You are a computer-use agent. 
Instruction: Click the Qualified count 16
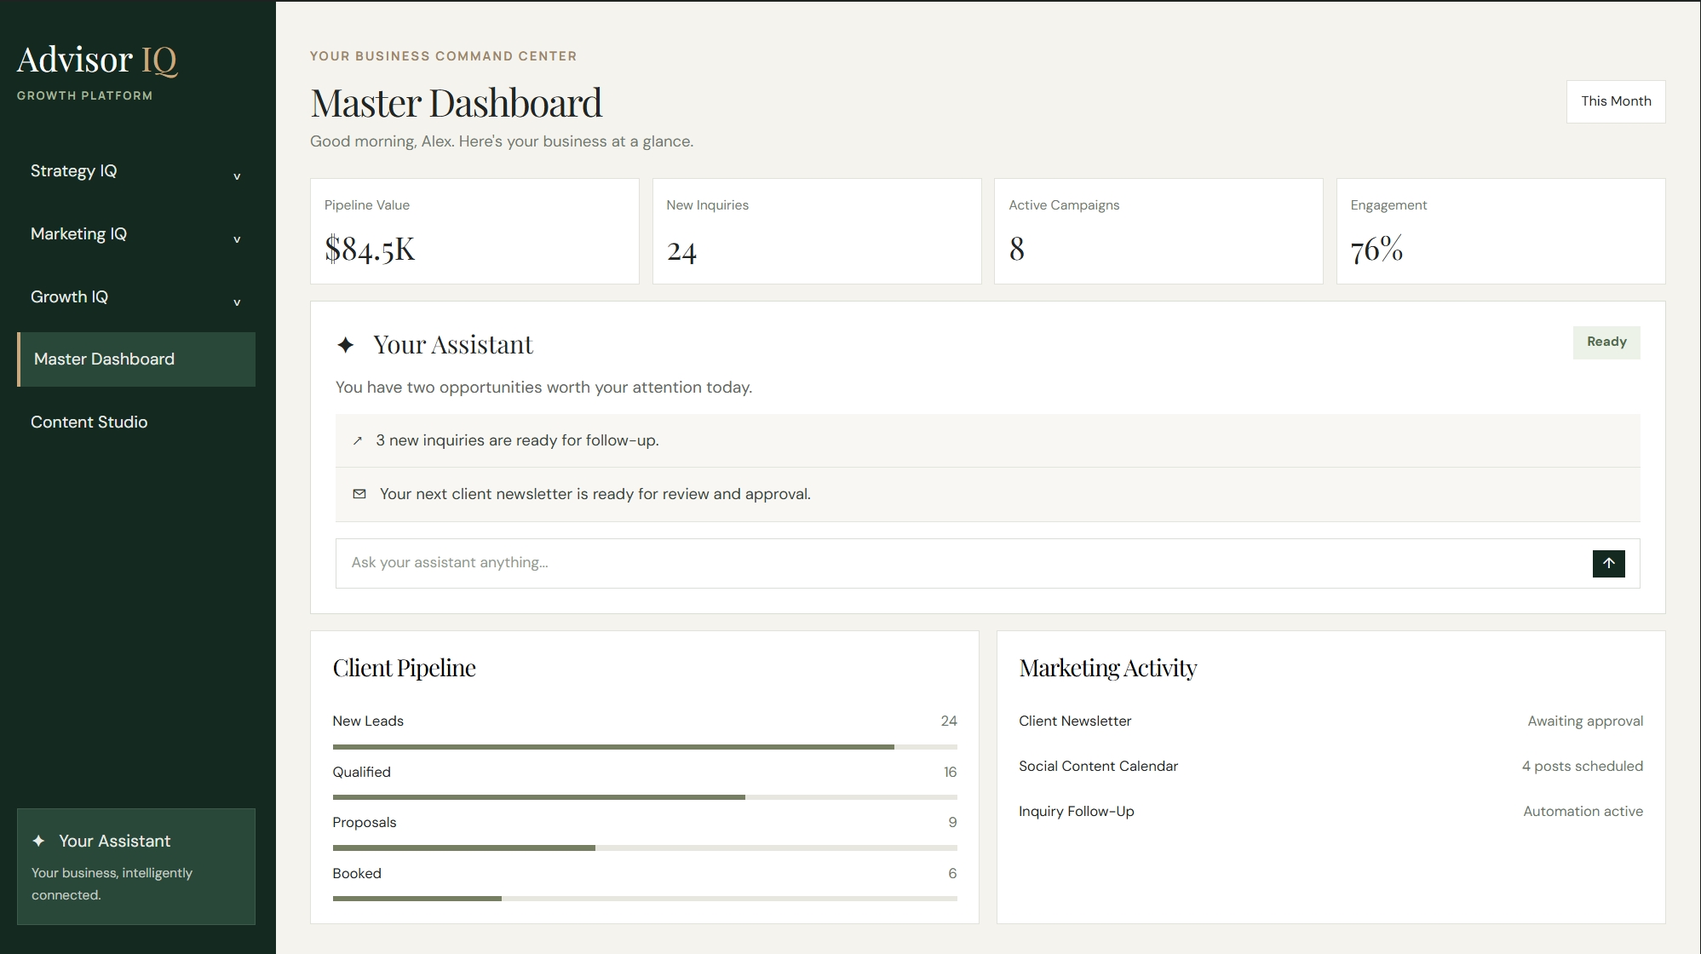pos(950,773)
